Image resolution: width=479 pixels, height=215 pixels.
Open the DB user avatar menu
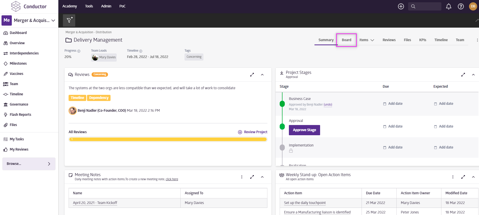point(473,6)
